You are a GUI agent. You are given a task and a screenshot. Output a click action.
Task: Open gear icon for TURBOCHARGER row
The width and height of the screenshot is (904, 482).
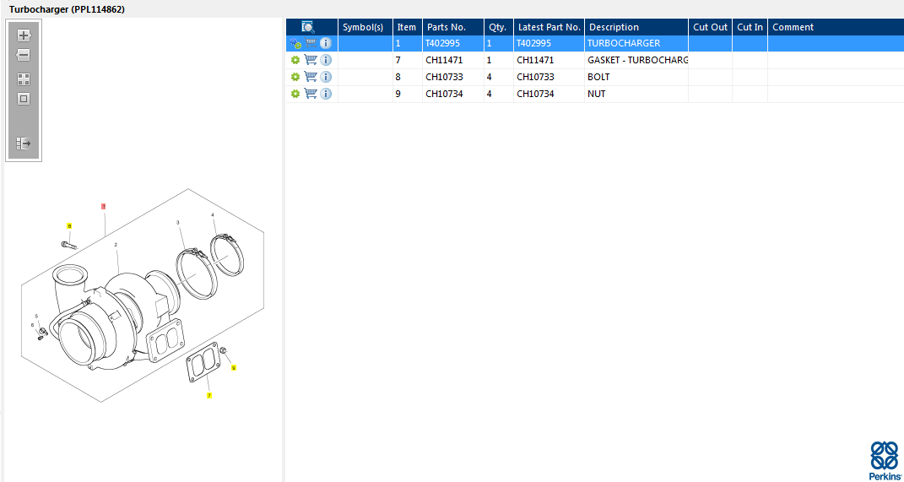click(x=295, y=43)
